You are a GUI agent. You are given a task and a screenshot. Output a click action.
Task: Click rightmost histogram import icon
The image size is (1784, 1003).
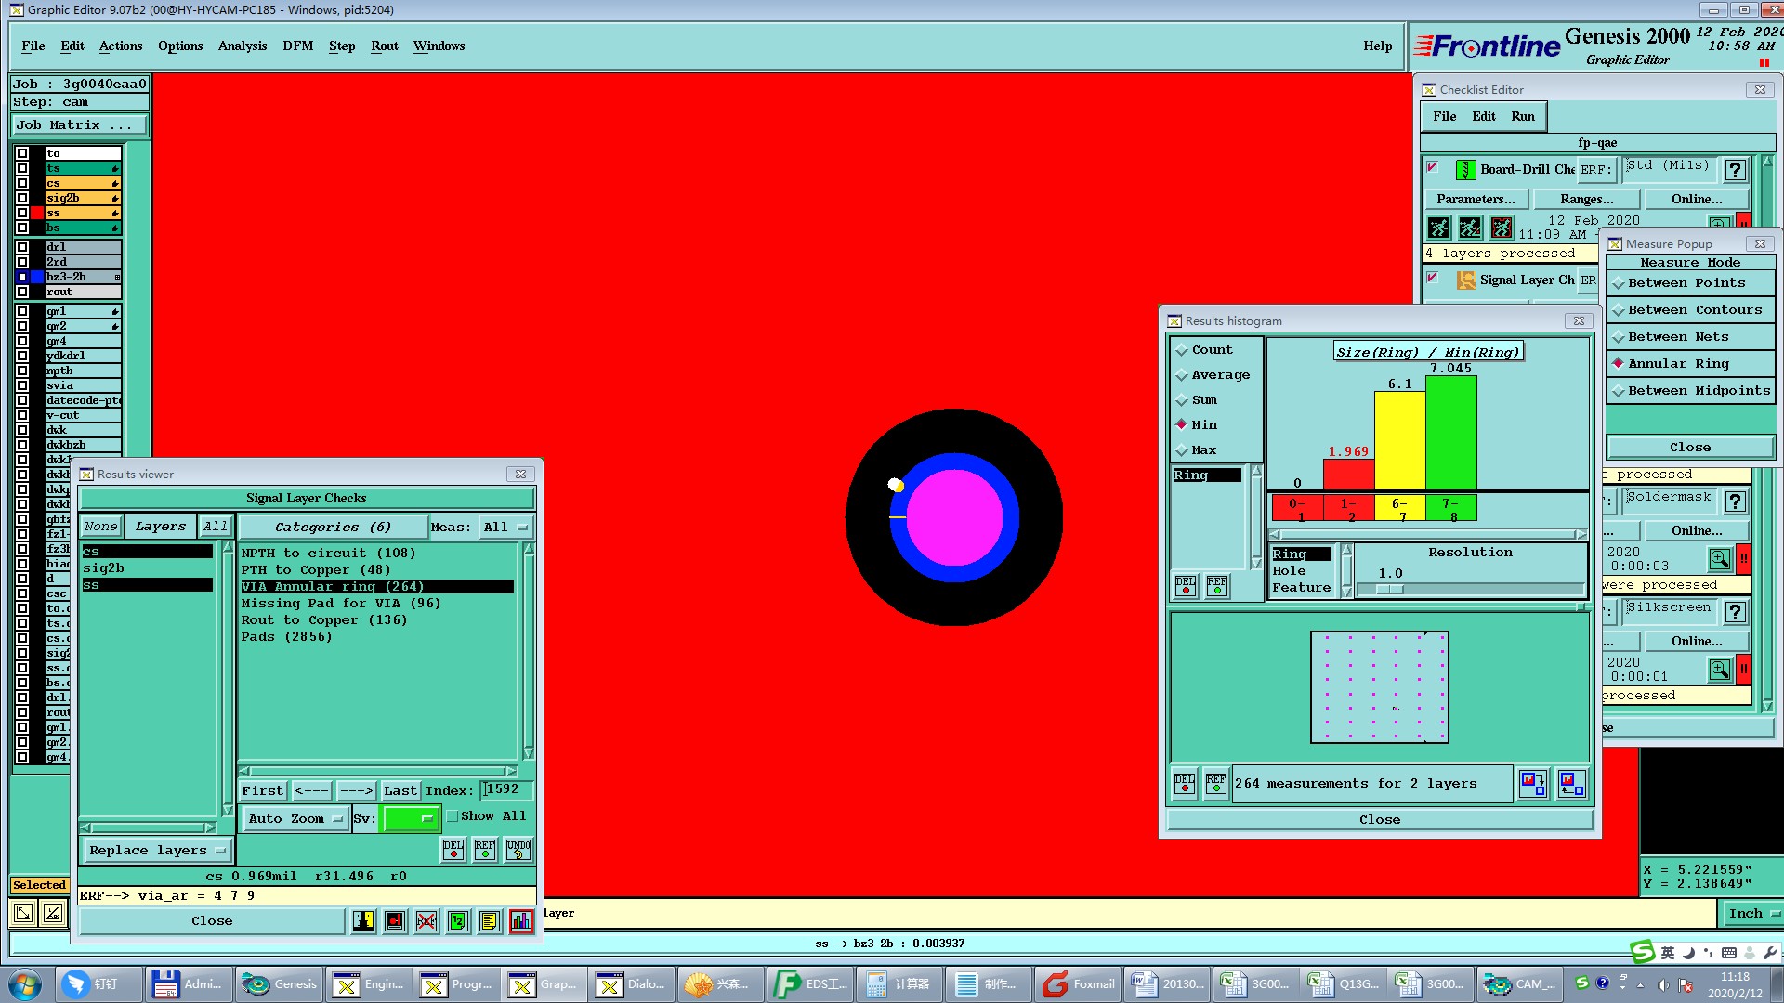click(1572, 784)
